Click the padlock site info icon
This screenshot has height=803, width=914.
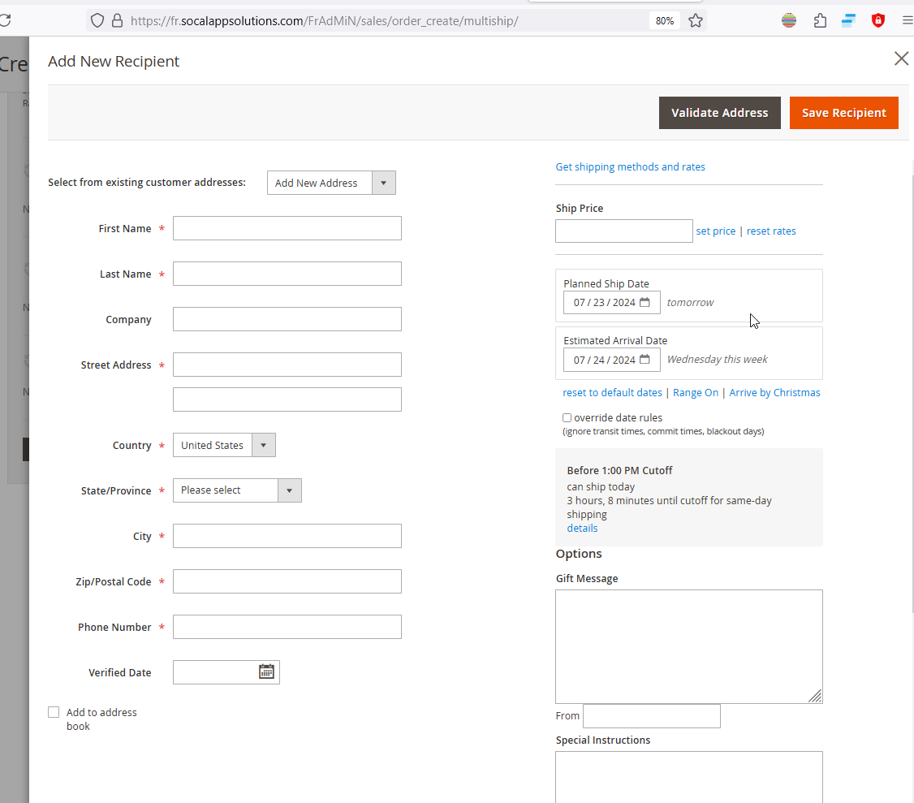117,21
